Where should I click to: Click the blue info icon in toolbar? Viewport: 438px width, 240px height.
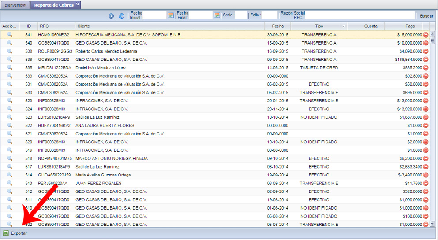(x=111, y=16)
